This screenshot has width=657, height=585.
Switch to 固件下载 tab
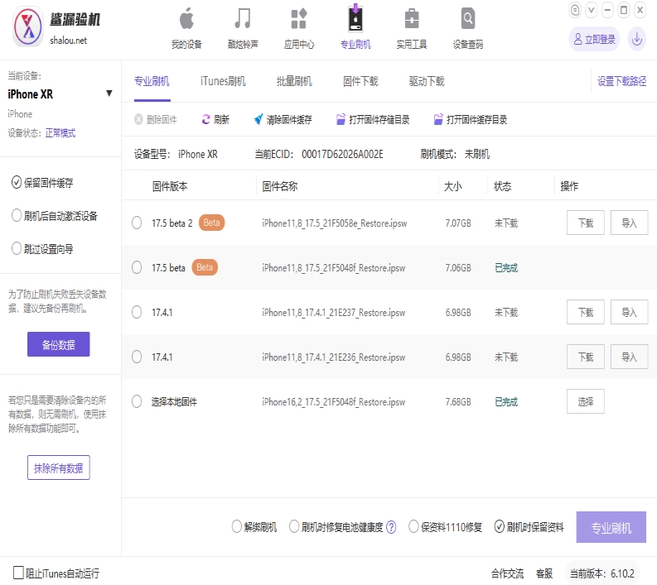[x=360, y=81]
